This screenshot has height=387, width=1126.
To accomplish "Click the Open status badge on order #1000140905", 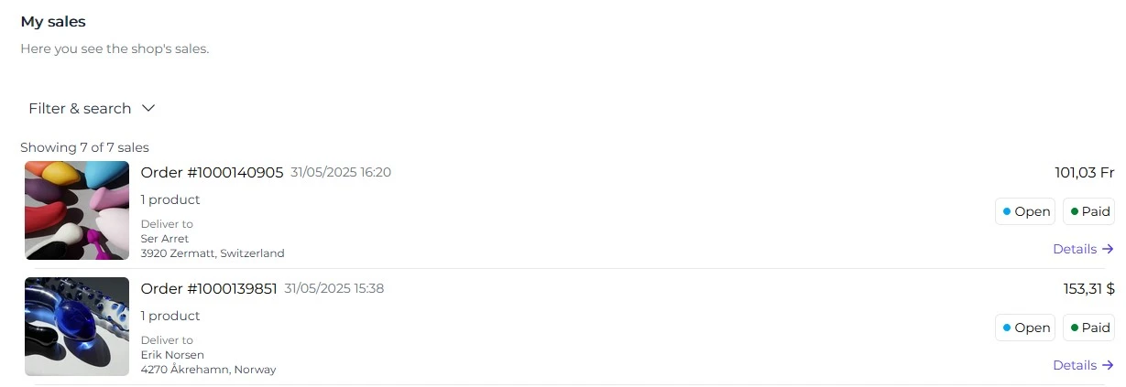I will pos(1025,211).
